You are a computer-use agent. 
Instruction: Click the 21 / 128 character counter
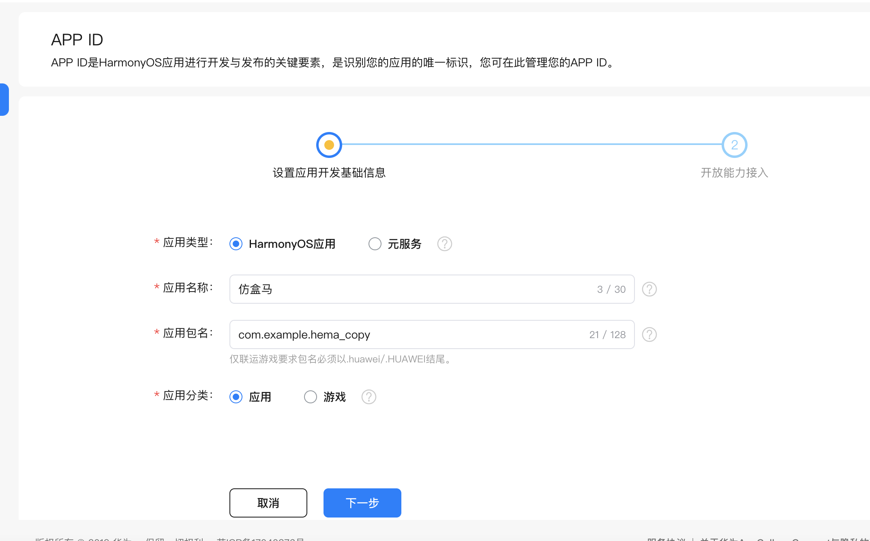coord(607,334)
